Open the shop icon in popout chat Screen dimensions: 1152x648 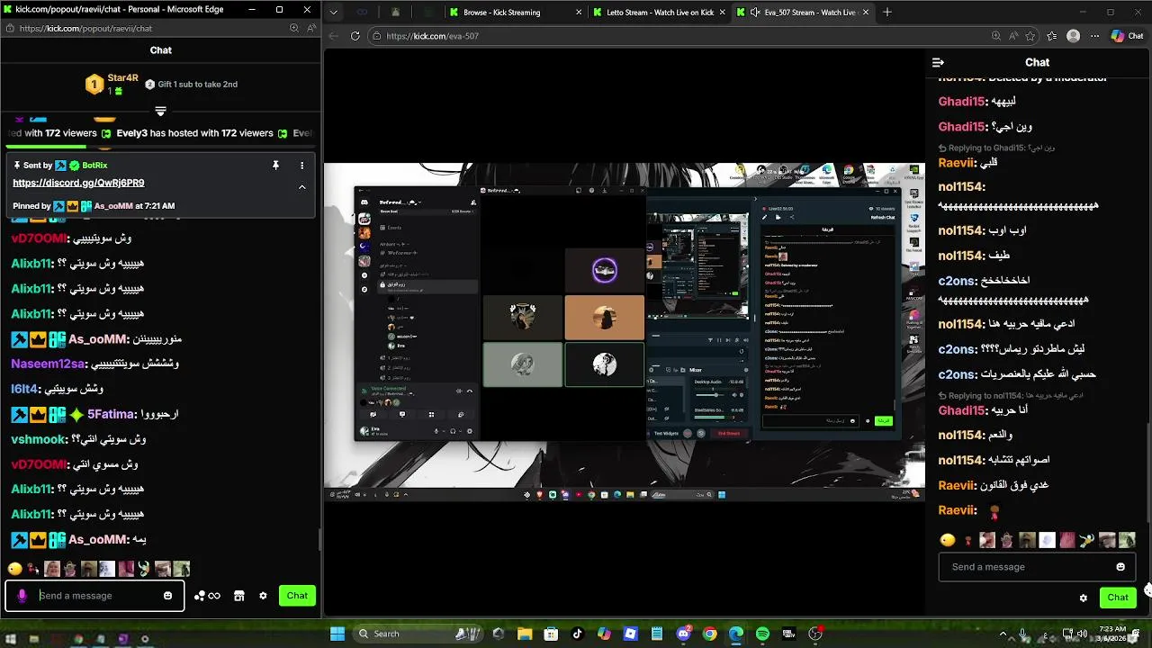(x=238, y=596)
